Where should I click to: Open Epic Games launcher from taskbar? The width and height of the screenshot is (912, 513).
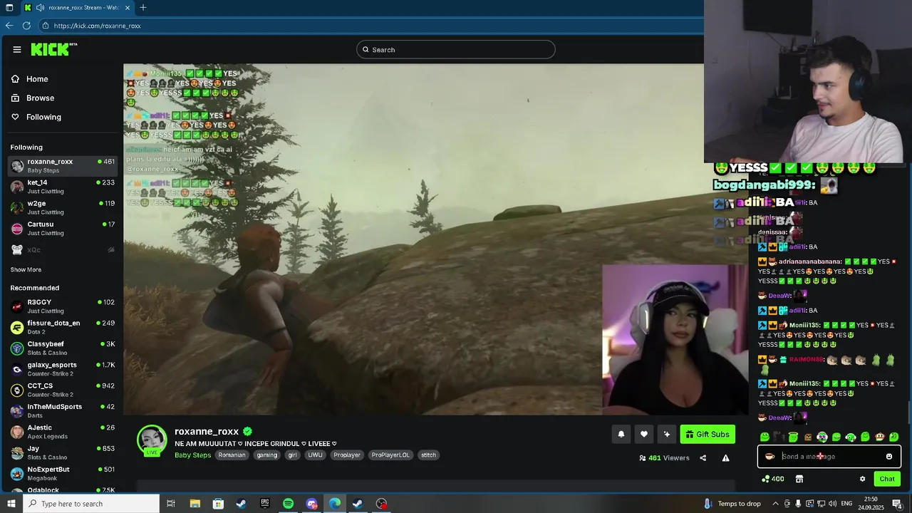click(265, 504)
